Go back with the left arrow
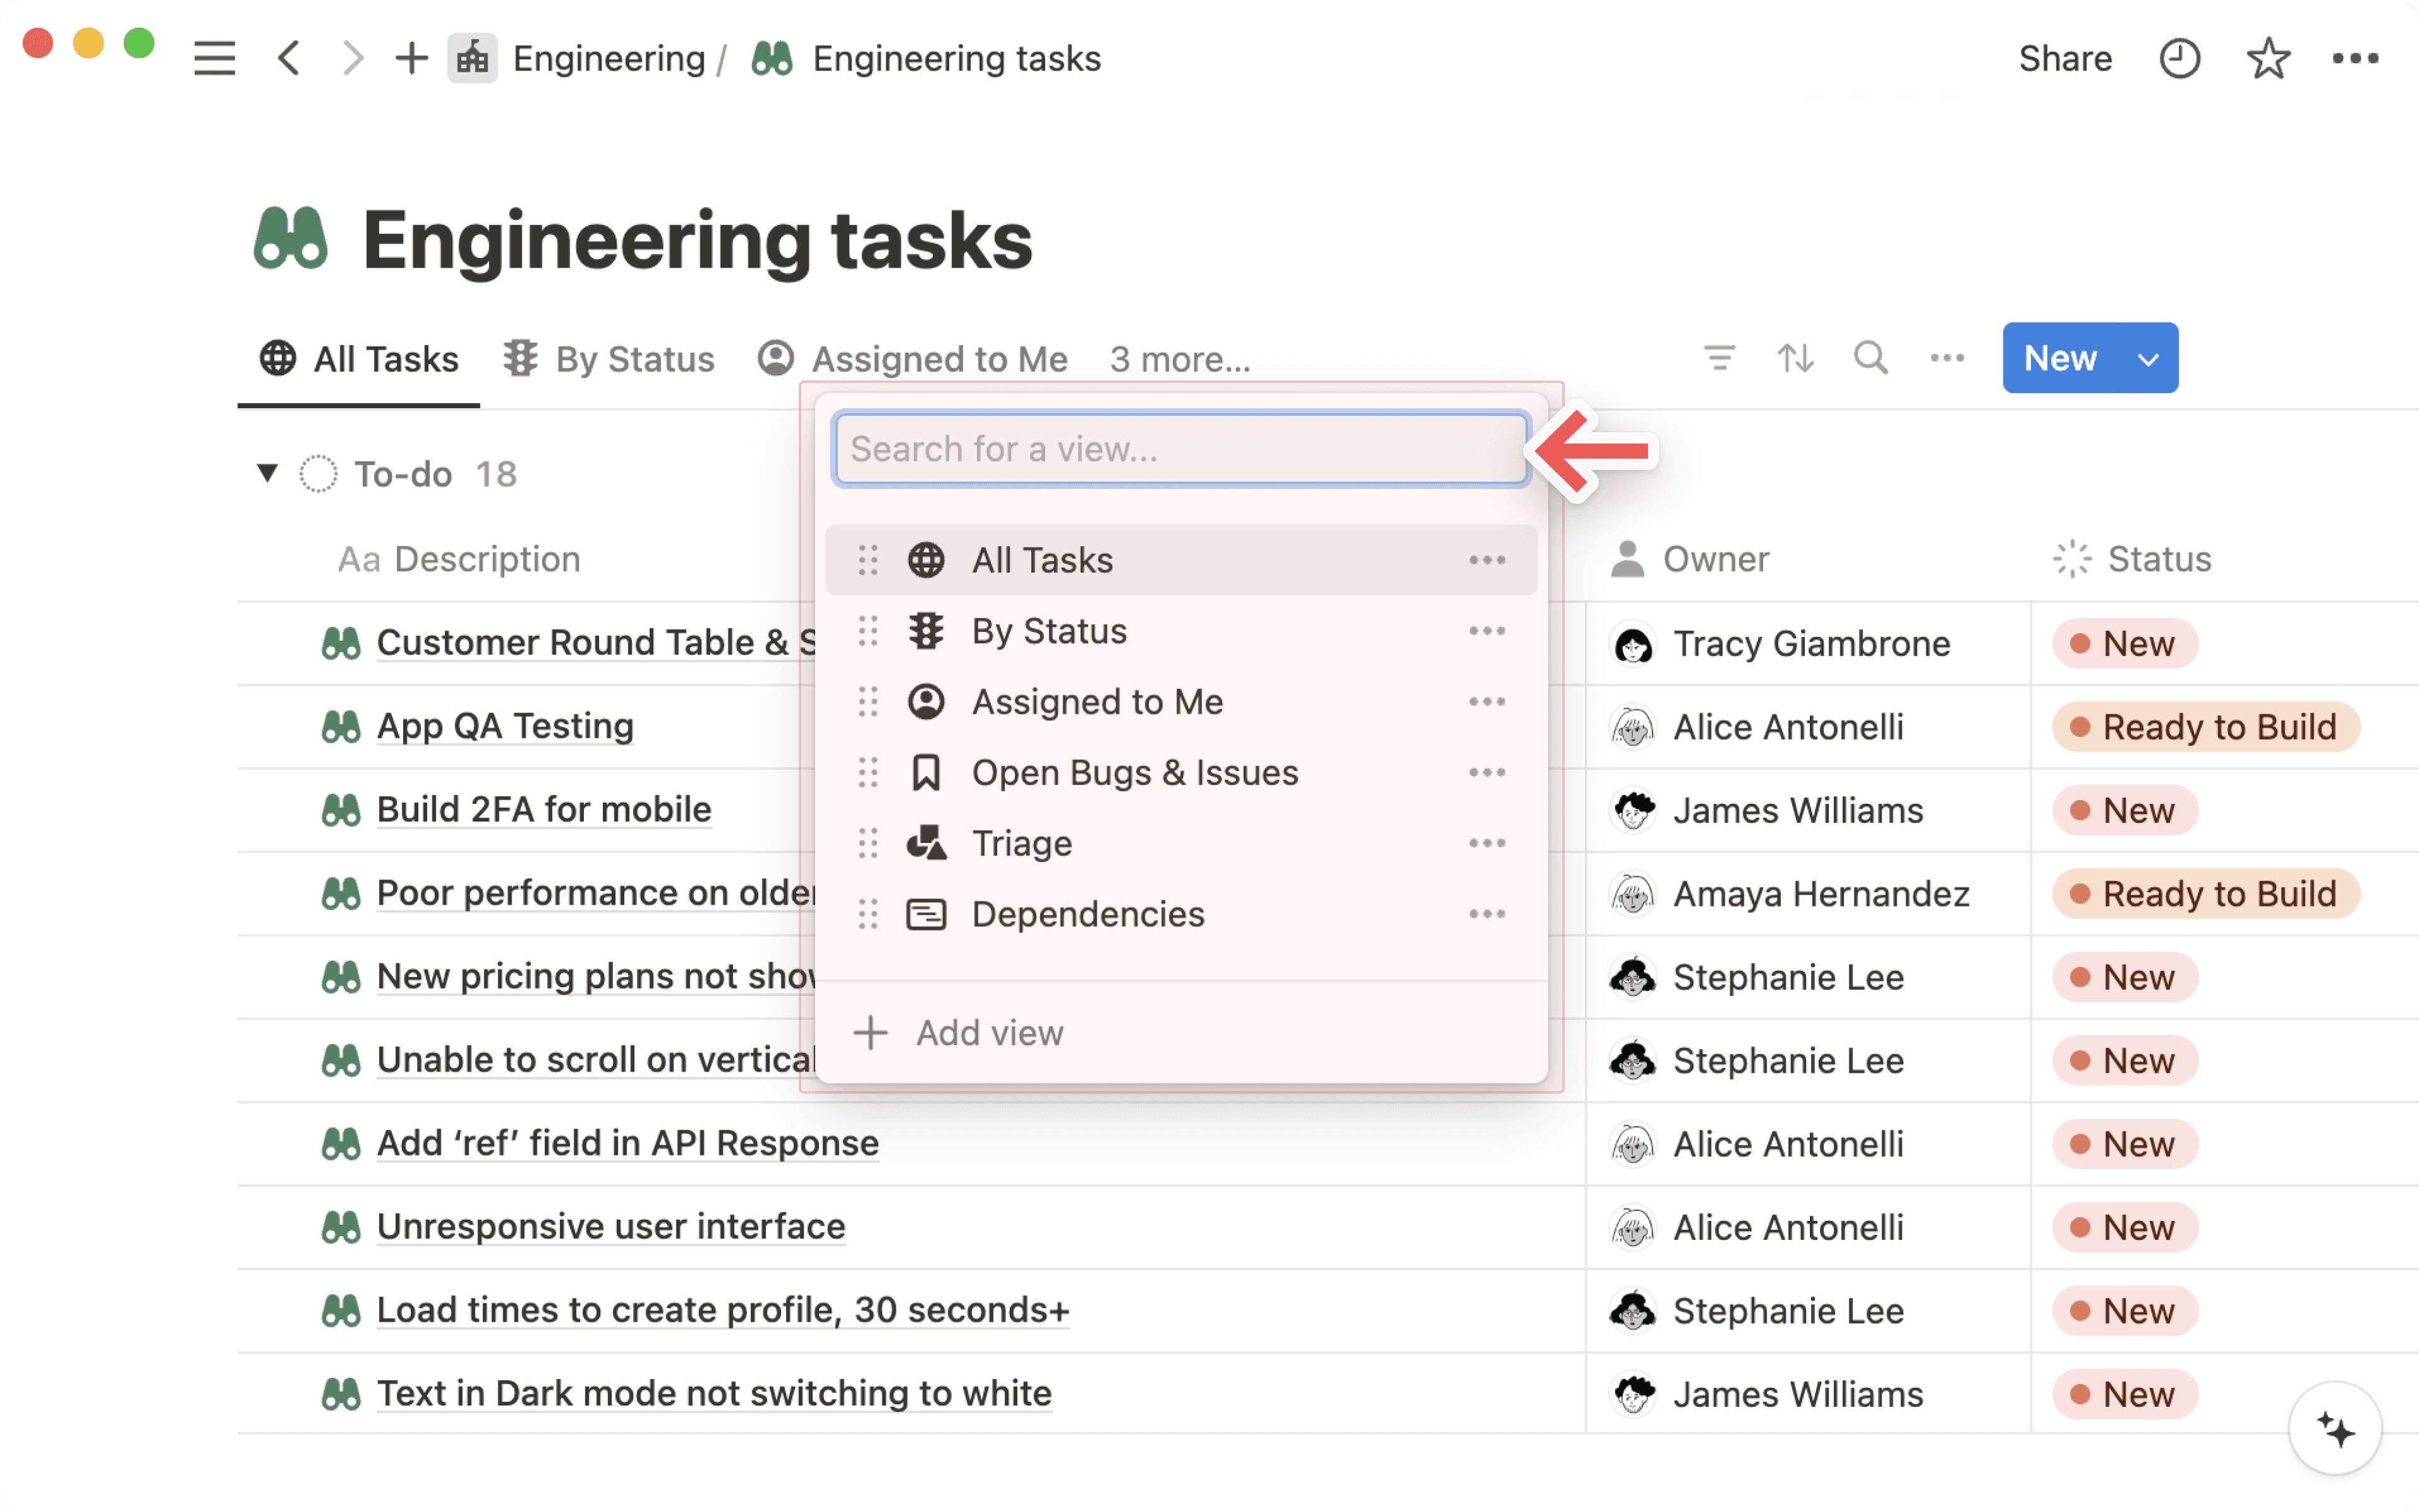2419x1512 pixels. (289, 58)
